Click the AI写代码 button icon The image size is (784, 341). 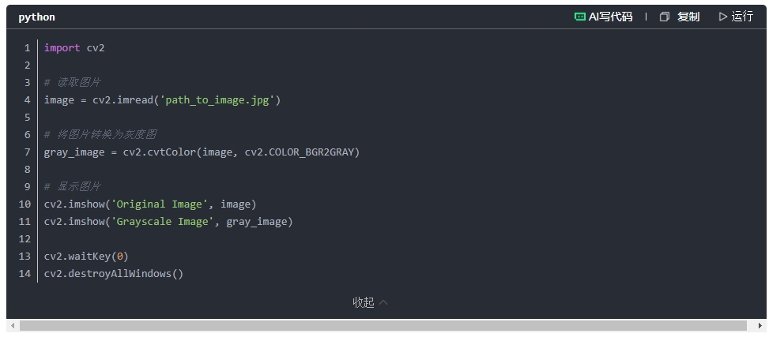click(580, 17)
